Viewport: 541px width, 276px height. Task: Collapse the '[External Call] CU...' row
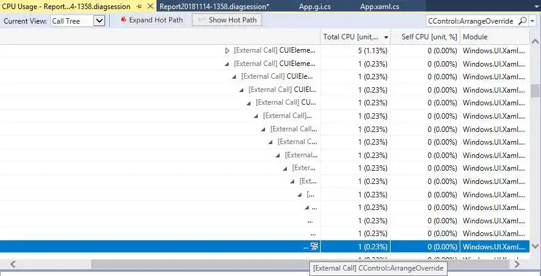coord(249,103)
